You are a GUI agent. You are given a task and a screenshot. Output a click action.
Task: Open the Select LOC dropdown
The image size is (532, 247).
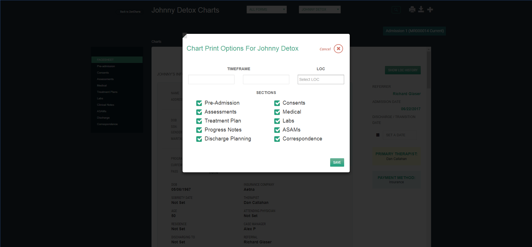(321, 79)
